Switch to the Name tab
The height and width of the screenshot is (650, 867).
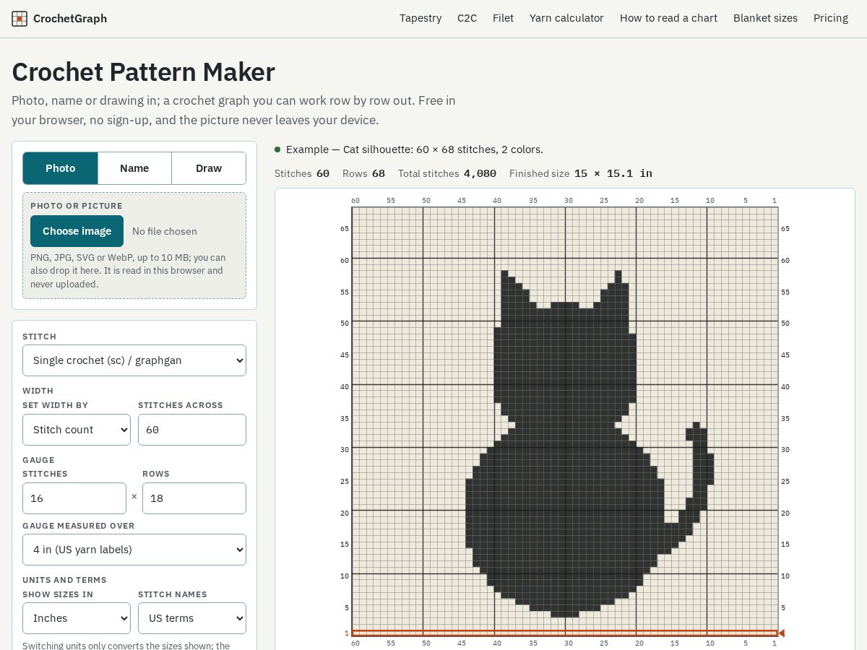point(134,168)
